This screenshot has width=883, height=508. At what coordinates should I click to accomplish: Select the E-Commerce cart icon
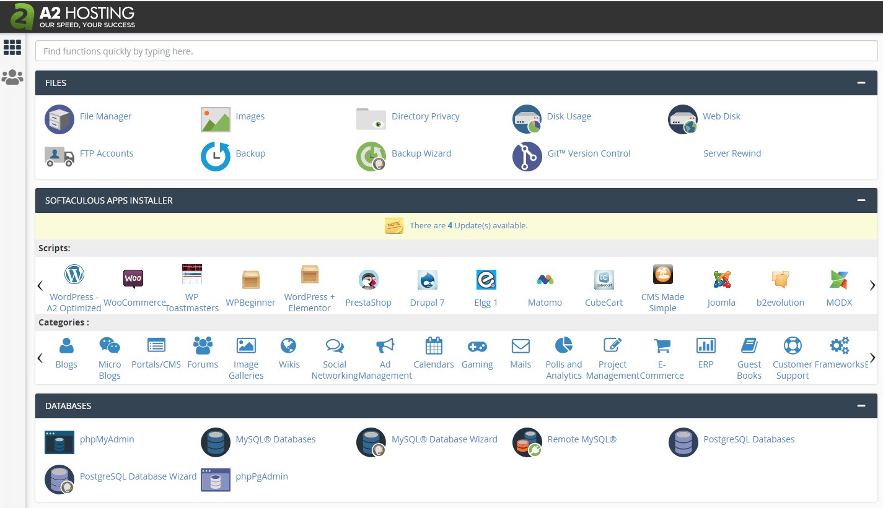(662, 345)
